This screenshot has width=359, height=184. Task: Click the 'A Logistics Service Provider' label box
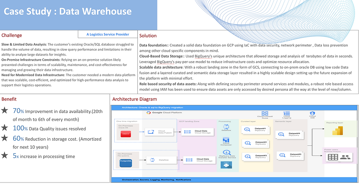(x=108, y=34)
